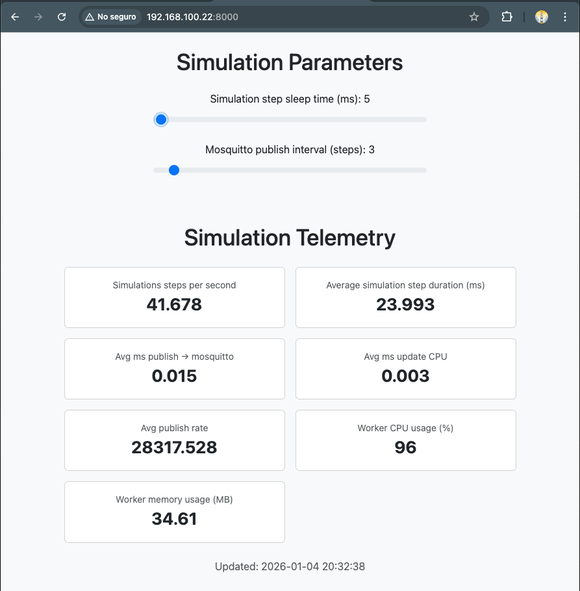
Task: Click the No seguro security warning
Action: point(110,18)
